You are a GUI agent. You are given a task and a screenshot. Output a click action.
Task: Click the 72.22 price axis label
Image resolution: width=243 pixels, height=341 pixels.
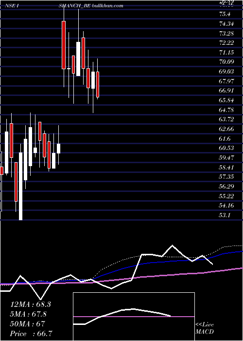[226, 43]
